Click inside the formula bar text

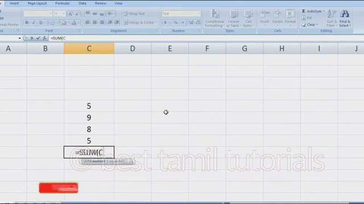[x=58, y=38]
